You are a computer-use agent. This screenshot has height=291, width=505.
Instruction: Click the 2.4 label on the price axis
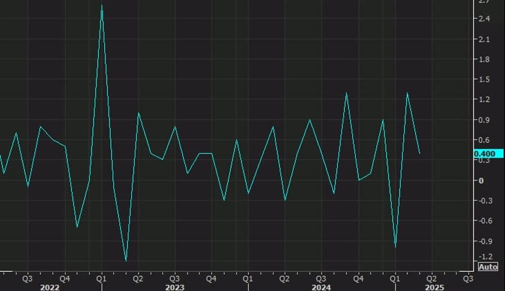point(483,19)
